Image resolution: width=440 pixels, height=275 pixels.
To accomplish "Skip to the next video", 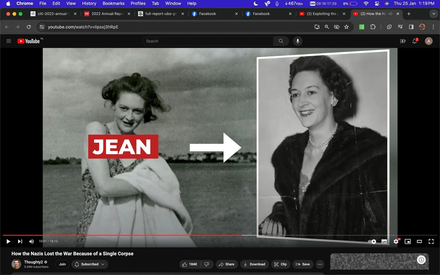I will tap(20, 241).
